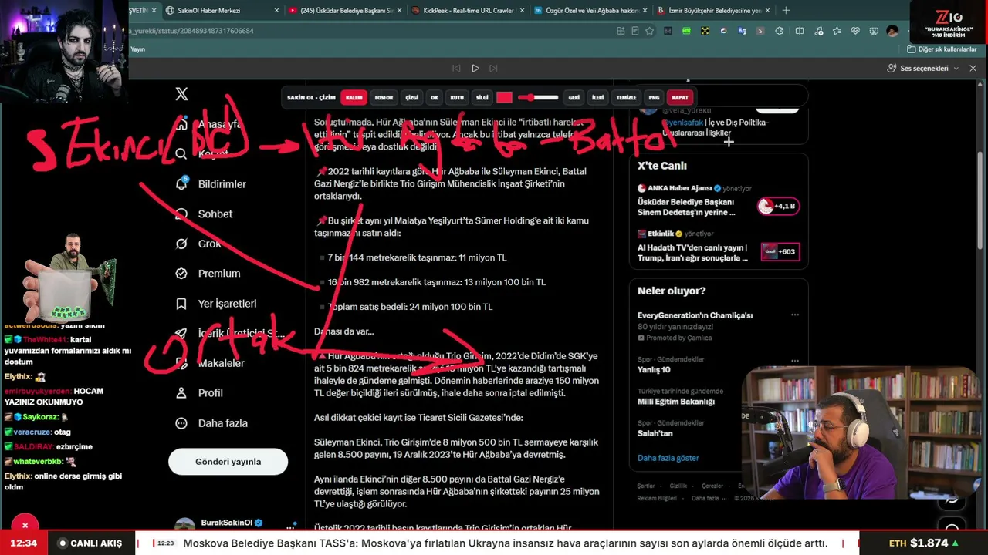This screenshot has width=988, height=555.
Task: Adjust the drawing thickness slider
Action: click(538, 98)
